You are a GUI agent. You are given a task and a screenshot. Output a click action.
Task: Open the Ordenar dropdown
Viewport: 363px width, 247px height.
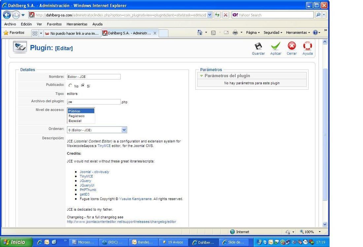coord(124,130)
